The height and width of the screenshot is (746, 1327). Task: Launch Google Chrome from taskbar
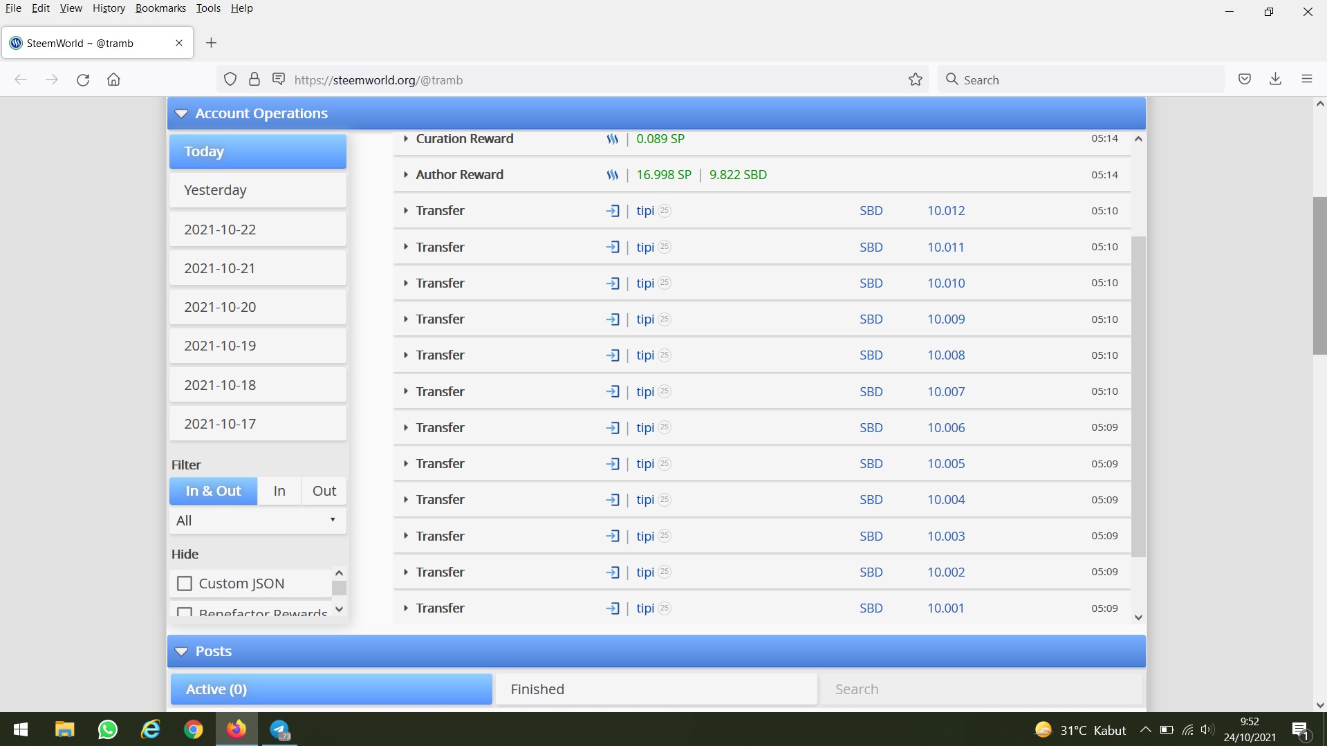coord(194,729)
